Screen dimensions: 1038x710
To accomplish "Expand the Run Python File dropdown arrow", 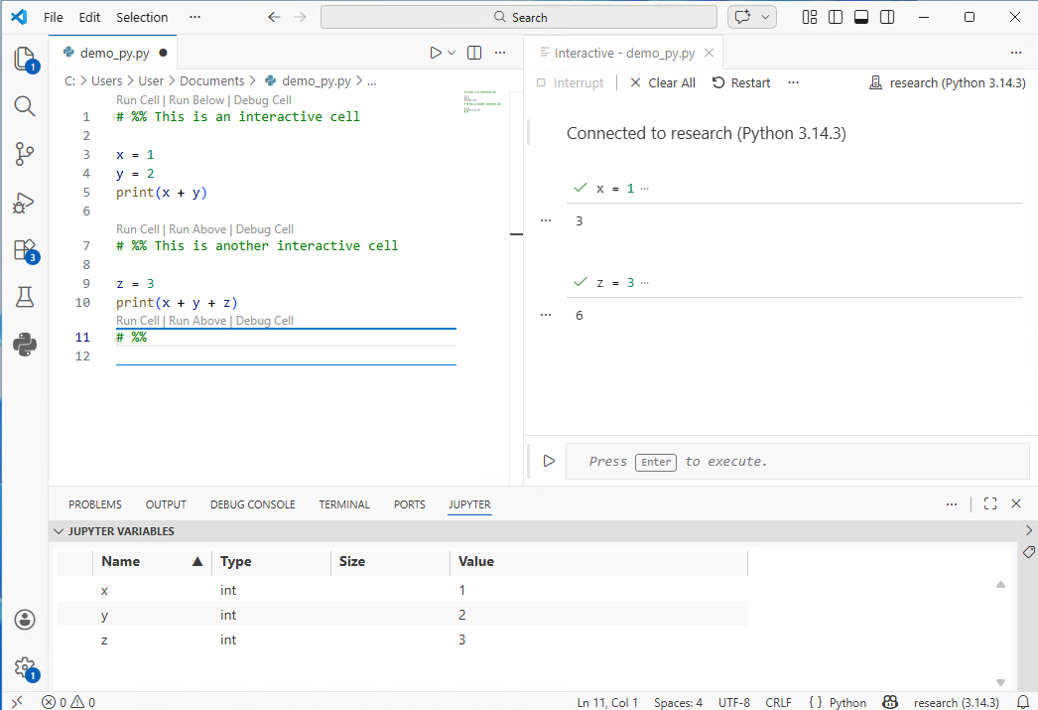I will [x=450, y=53].
